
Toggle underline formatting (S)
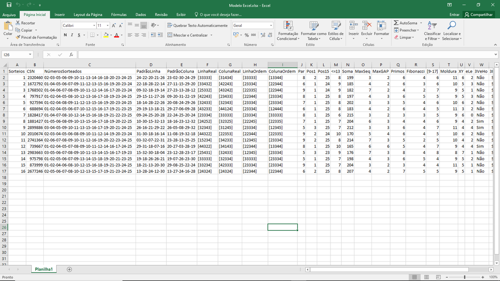click(x=79, y=35)
